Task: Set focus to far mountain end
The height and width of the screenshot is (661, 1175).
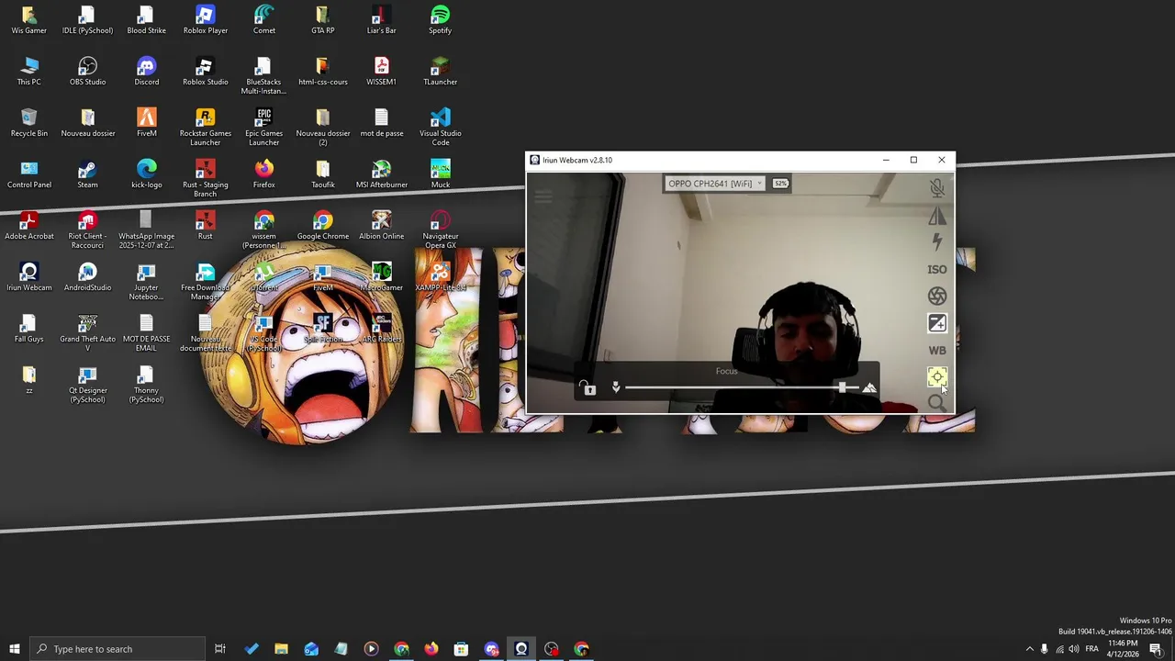Action: (868, 387)
